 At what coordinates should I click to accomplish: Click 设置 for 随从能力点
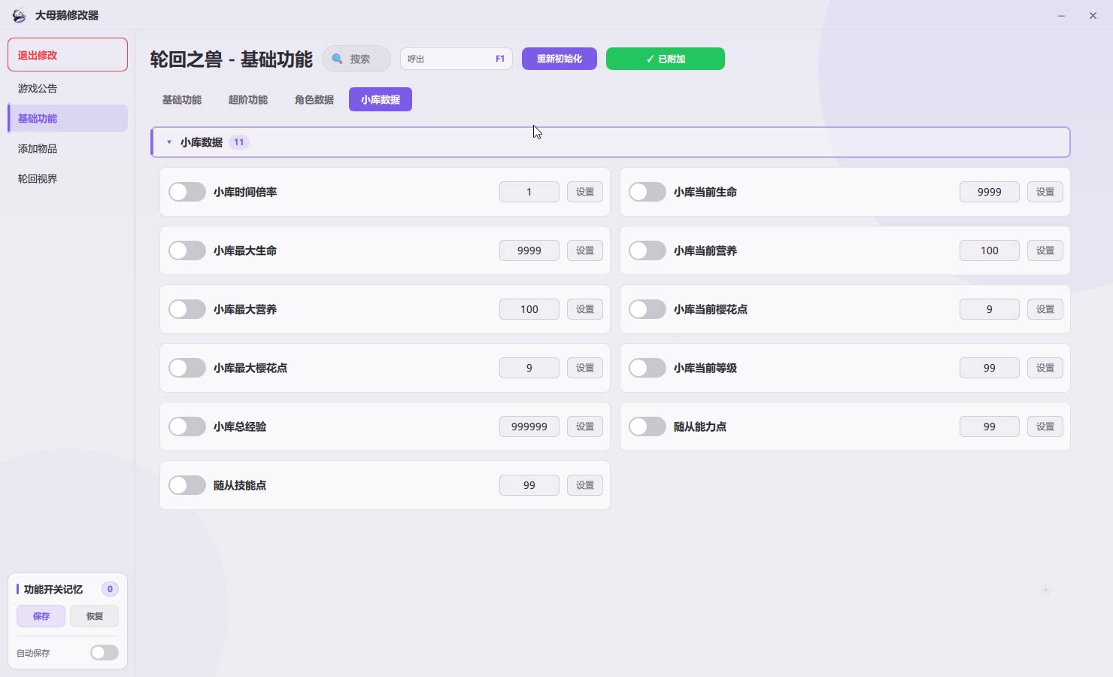point(1045,427)
